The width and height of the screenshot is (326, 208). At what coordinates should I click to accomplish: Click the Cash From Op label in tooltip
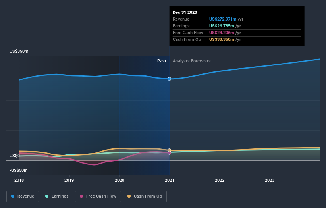pyautogui.click(x=187, y=39)
